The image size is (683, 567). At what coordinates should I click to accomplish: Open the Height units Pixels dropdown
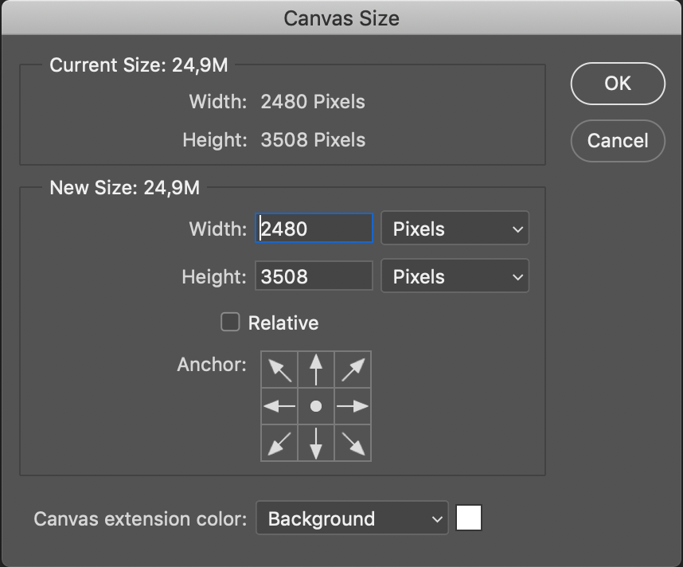[x=455, y=277]
